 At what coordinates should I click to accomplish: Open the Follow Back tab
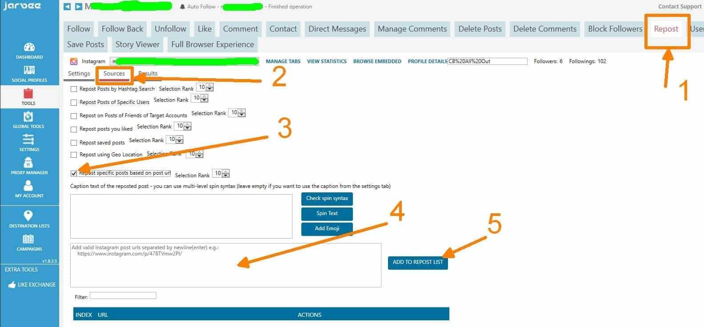(x=123, y=29)
